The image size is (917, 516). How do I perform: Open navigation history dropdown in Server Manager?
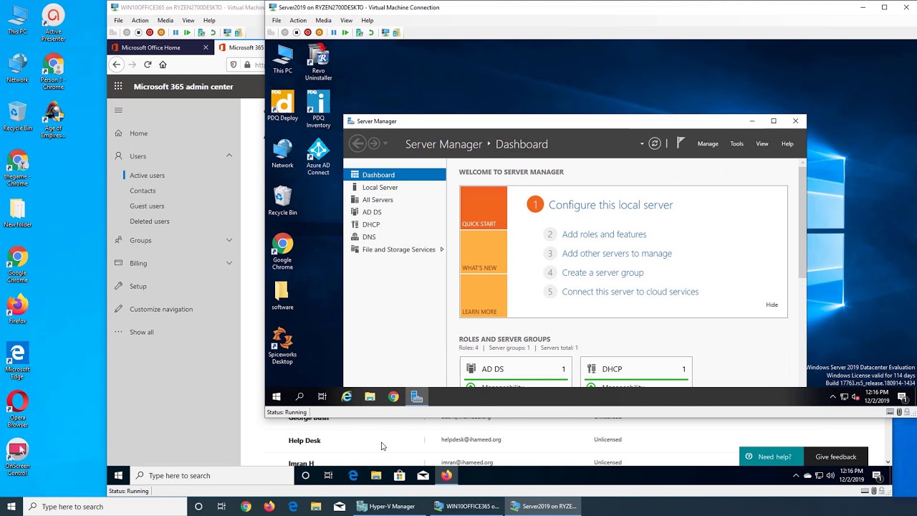[385, 143]
